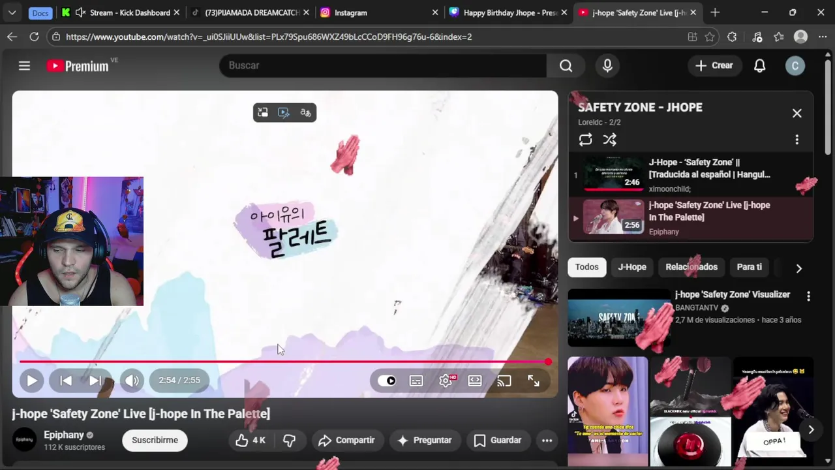Image resolution: width=835 pixels, height=470 pixels.
Task: Select the Para ti filter chip
Action: pyautogui.click(x=749, y=267)
